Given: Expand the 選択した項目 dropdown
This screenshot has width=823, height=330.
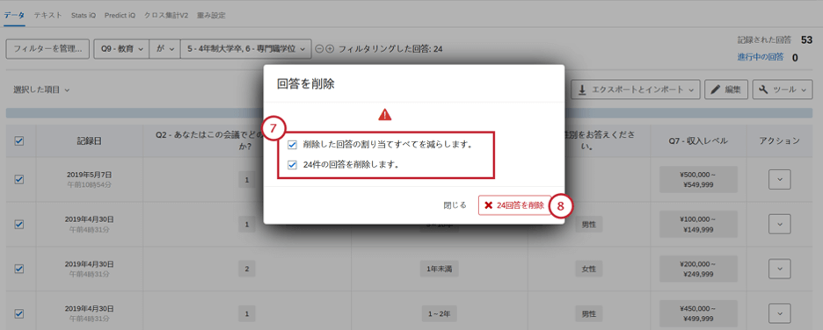Looking at the screenshot, I should coord(41,90).
